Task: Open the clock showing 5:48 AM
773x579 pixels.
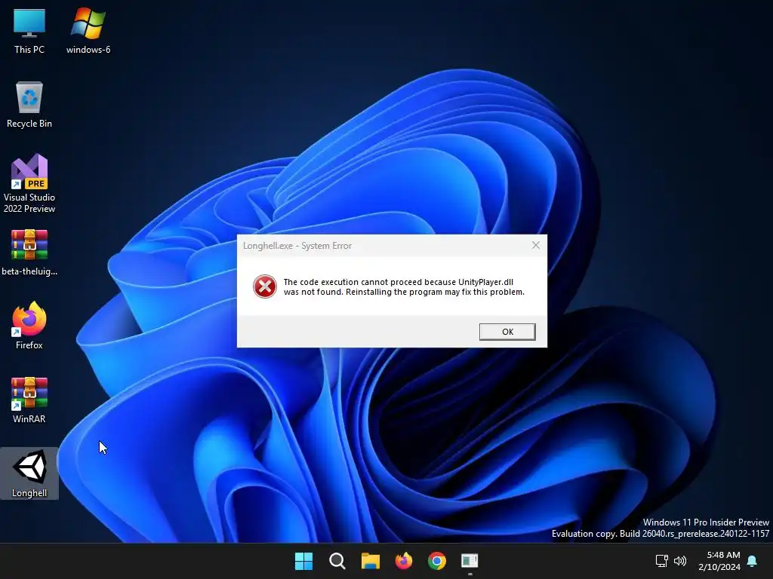Action: pos(719,561)
